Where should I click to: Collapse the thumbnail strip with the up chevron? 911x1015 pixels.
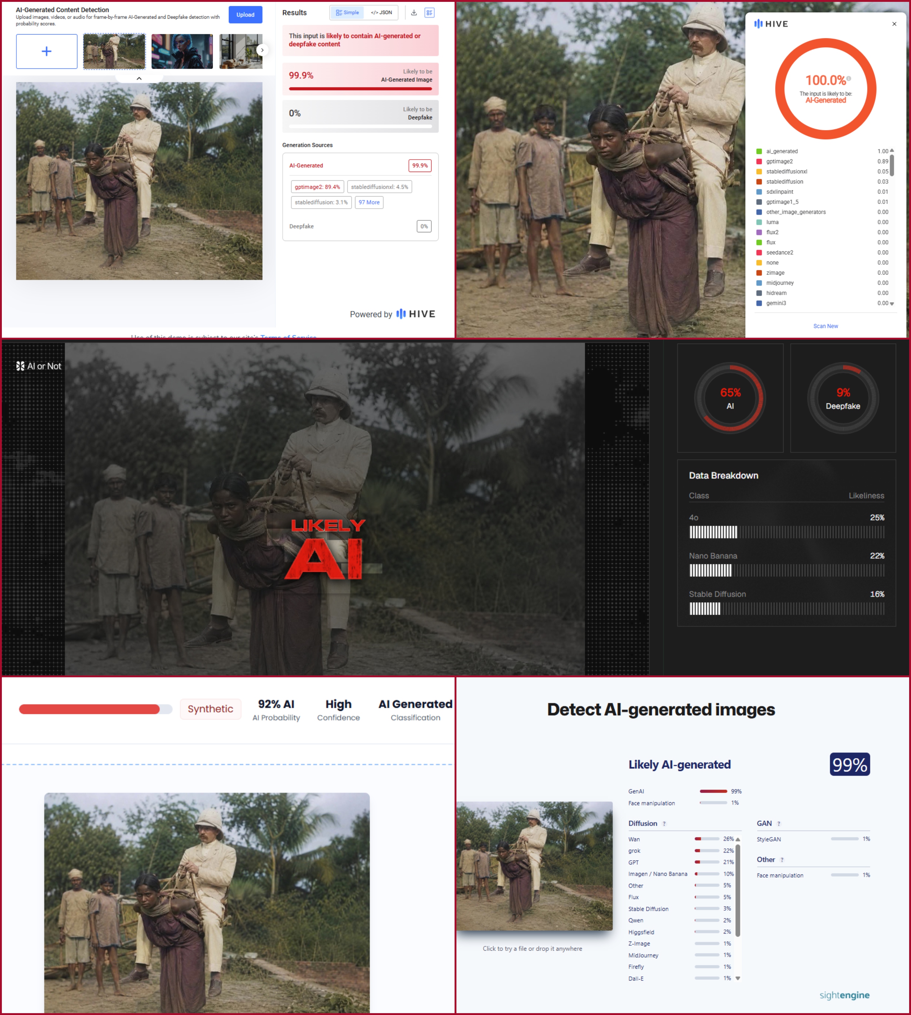pyautogui.click(x=139, y=79)
